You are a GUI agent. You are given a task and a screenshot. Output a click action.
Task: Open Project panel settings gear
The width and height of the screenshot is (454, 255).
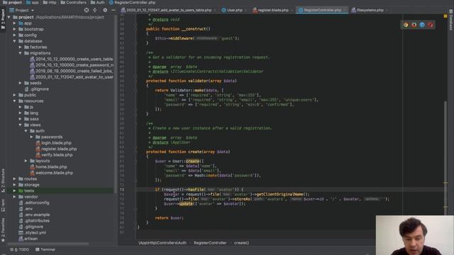click(105, 10)
